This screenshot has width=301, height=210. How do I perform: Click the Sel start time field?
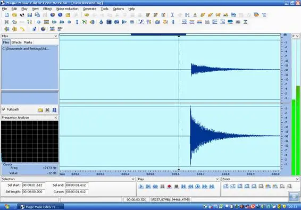pyautogui.click(x=34, y=185)
